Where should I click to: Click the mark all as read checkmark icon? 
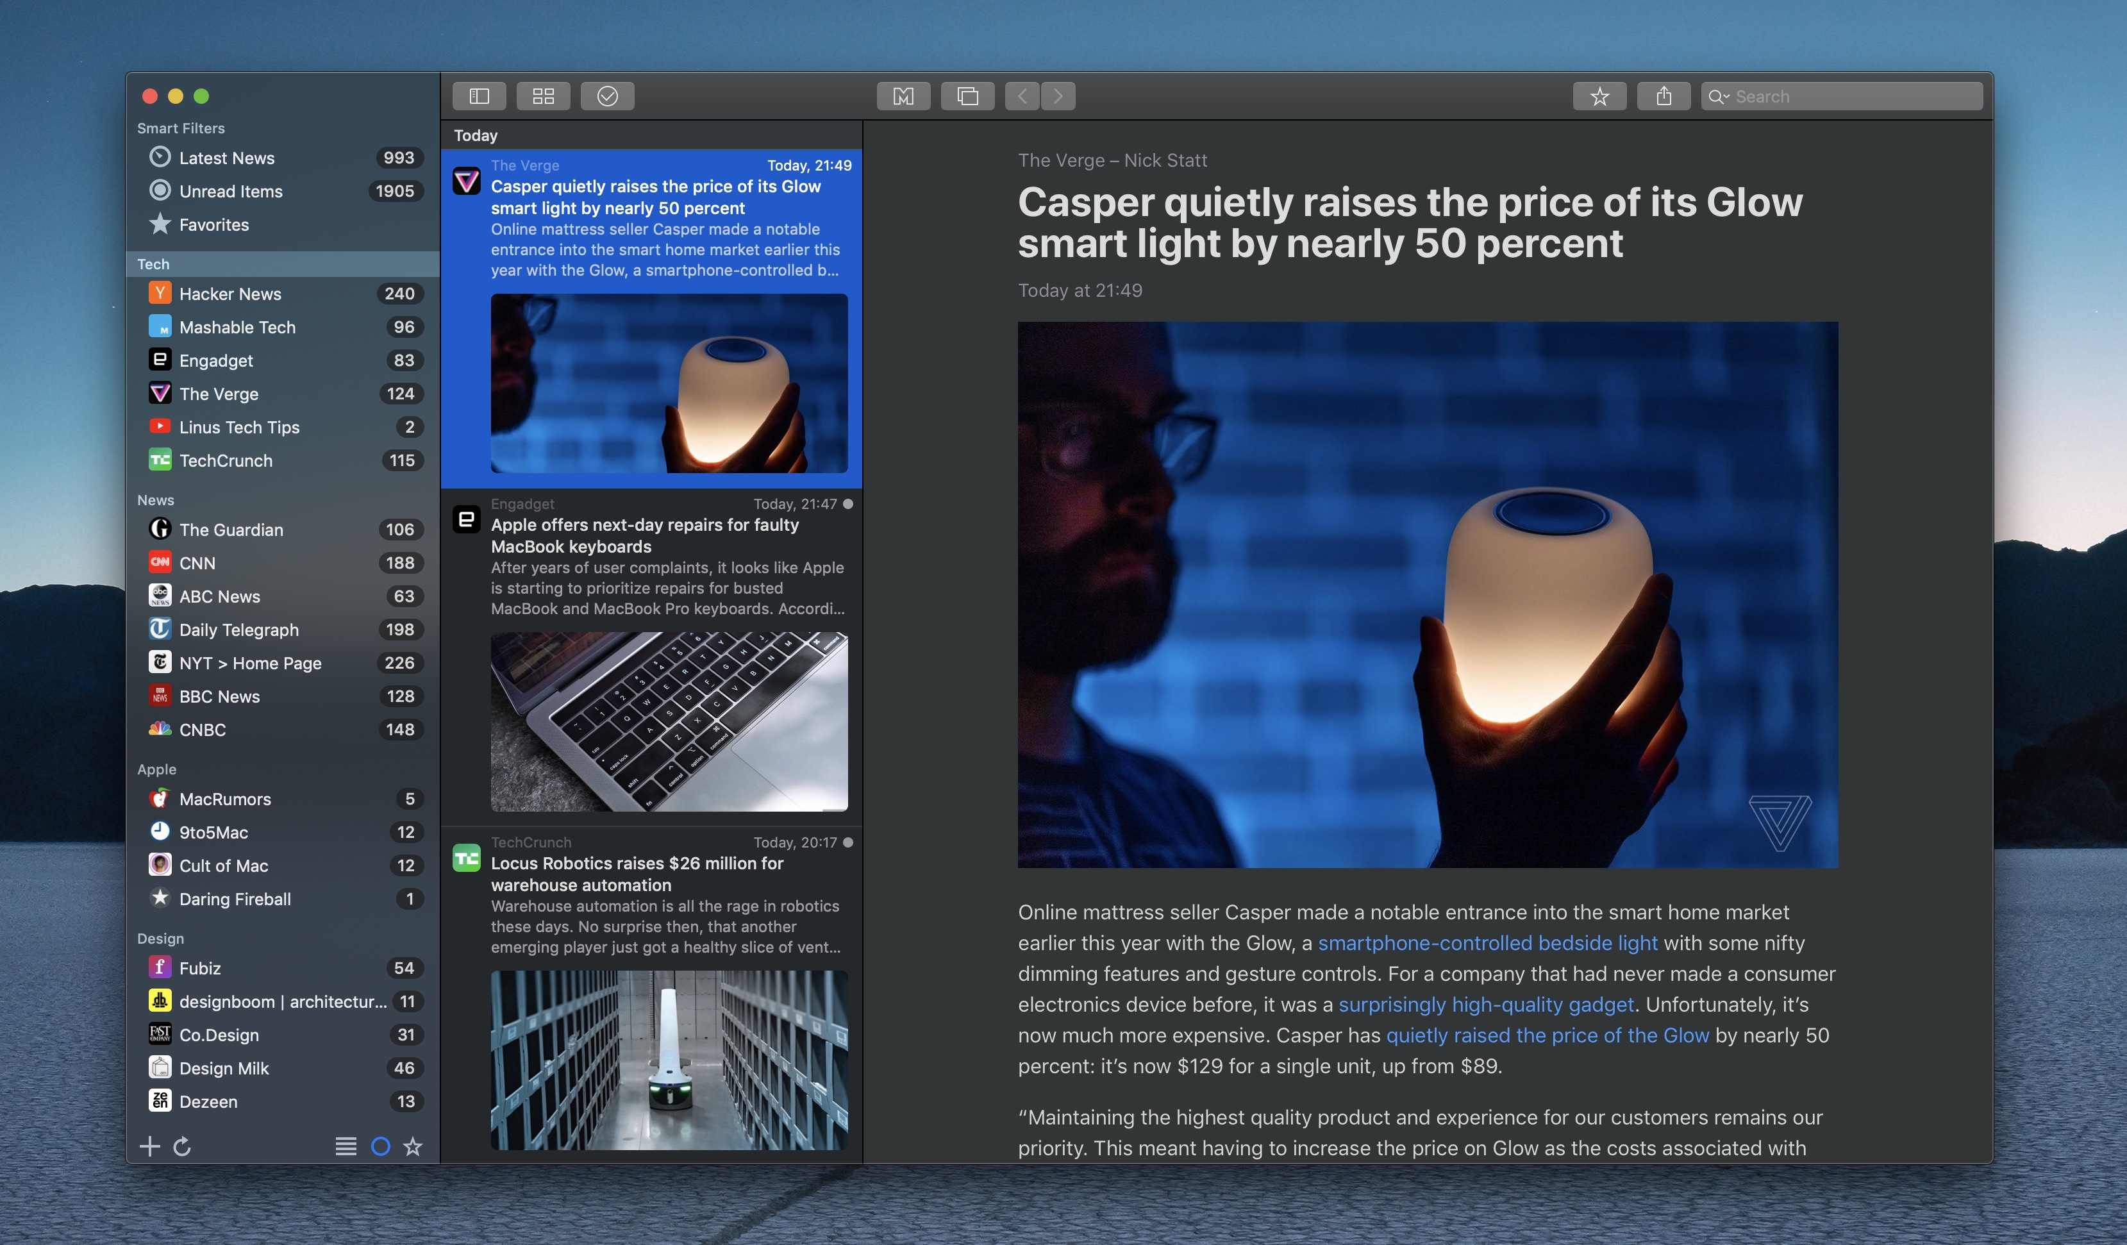(x=606, y=94)
